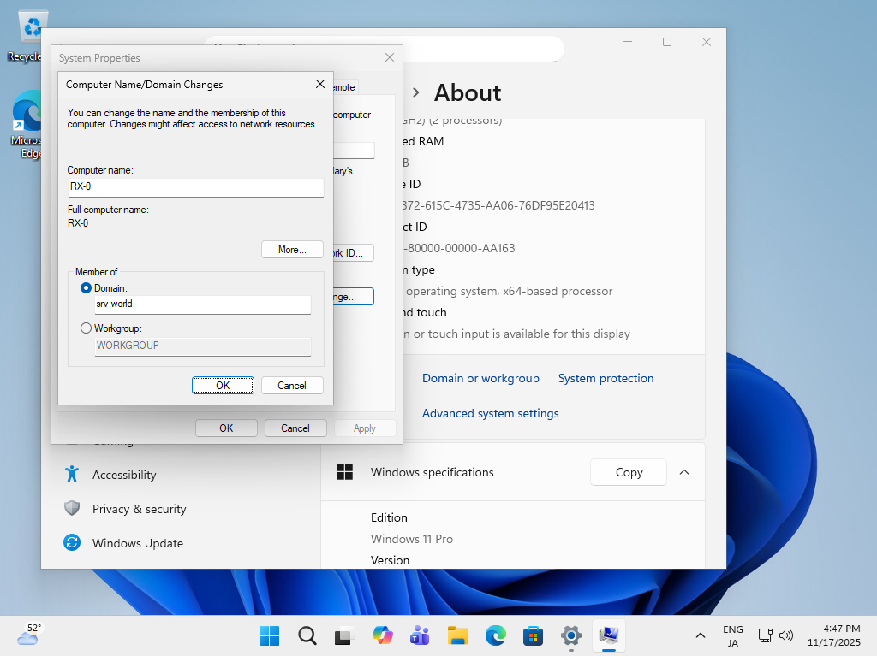Open the Windows Start menu

point(269,635)
